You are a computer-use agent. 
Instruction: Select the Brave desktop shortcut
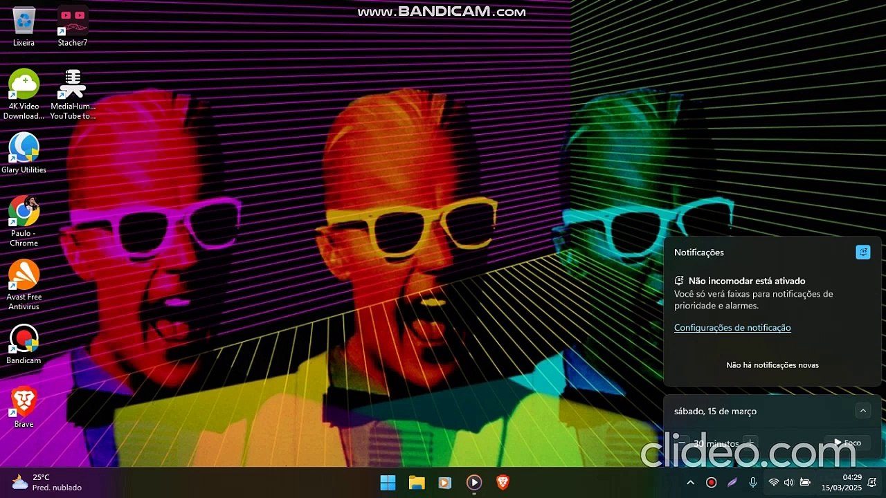point(24,407)
